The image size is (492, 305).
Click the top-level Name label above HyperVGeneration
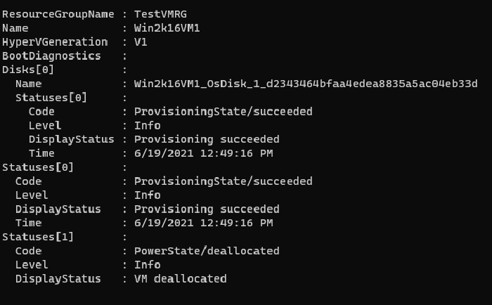[x=15, y=28]
